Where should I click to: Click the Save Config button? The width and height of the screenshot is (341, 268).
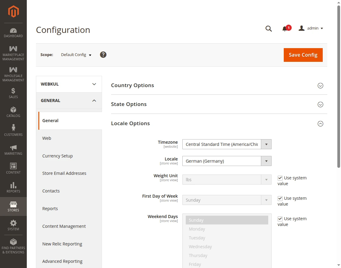pos(303,55)
